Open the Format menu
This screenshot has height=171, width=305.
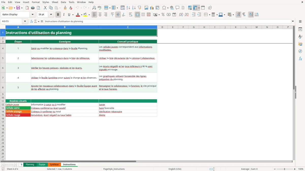[x=36, y=2]
